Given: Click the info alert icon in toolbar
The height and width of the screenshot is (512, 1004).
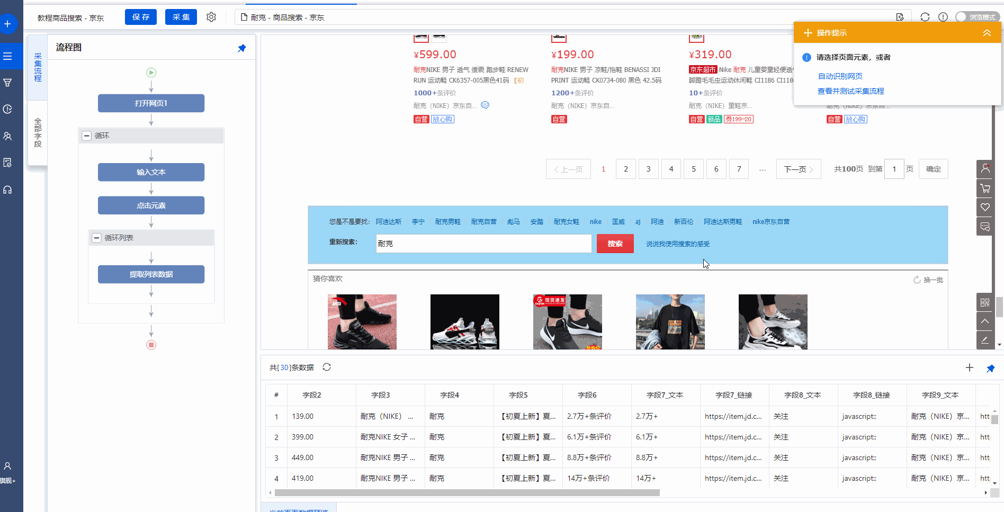Looking at the screenshot, I should tap(943, 17).
